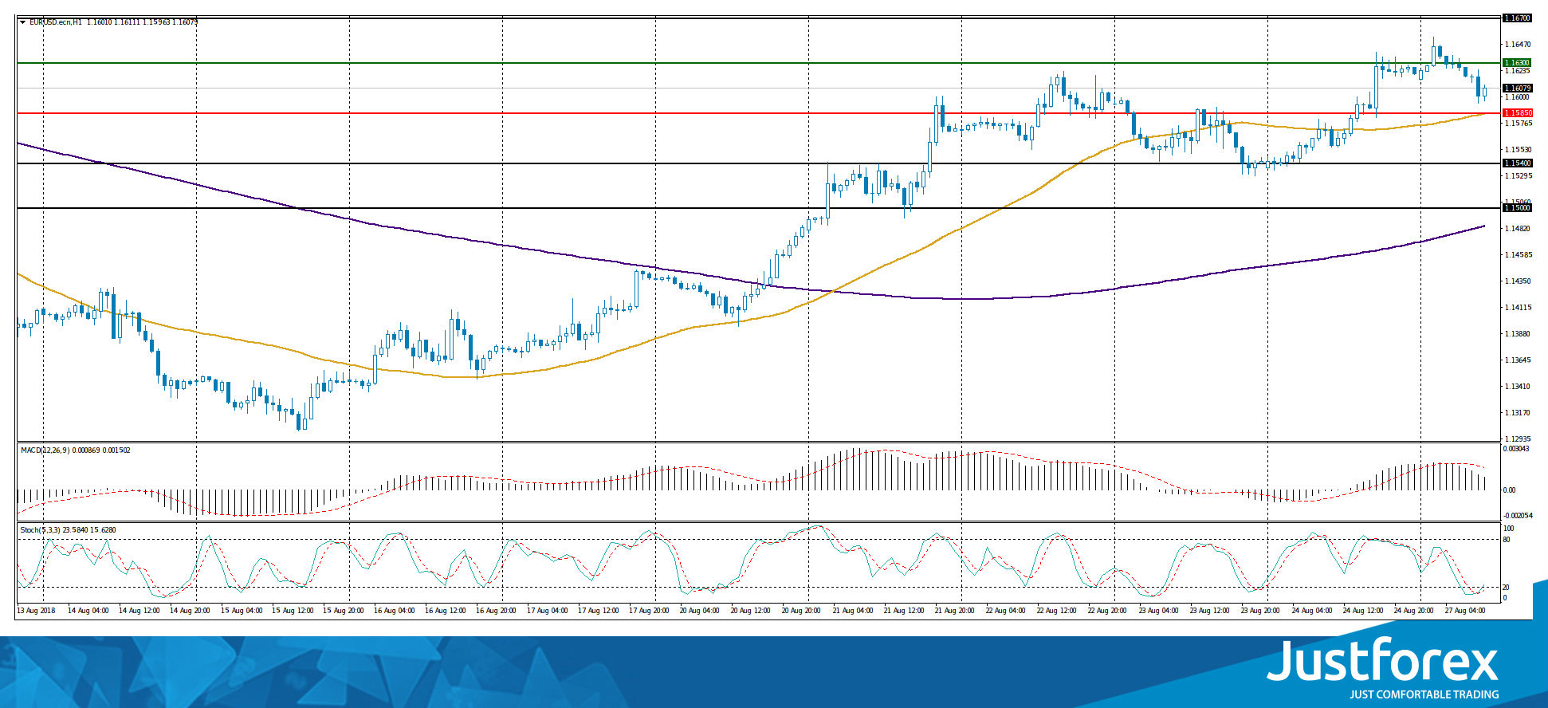Click the 22 Aug 12:00 time label
The width and height of the screenshot is (1548, 708).
1058,611
